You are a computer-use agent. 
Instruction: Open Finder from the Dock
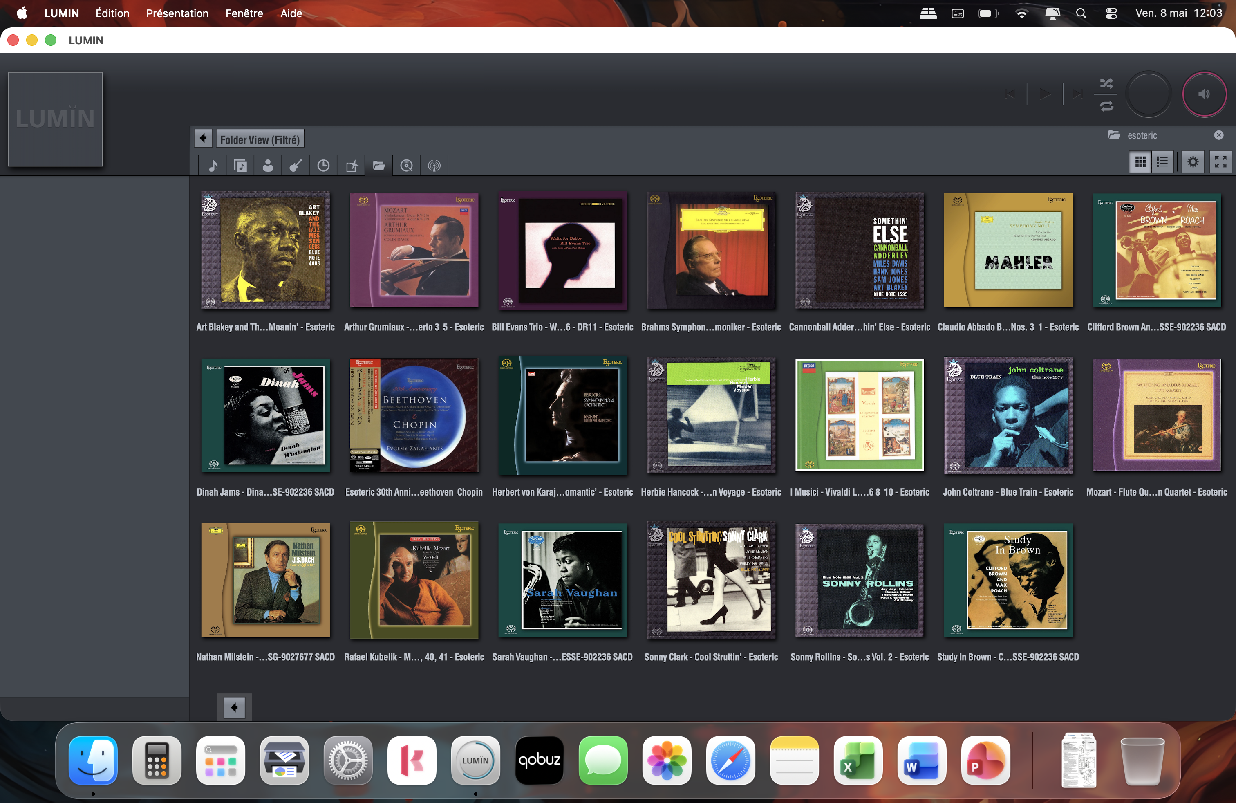[x=93, y=760]
